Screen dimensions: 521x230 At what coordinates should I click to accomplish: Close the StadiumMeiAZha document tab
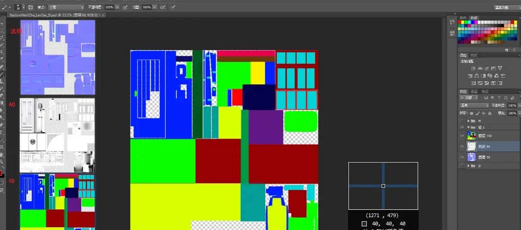pyautogui.click(x=103, y=15)
